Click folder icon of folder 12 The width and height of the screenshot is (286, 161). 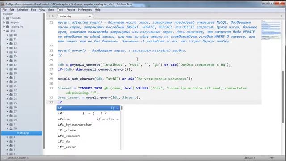11,44
